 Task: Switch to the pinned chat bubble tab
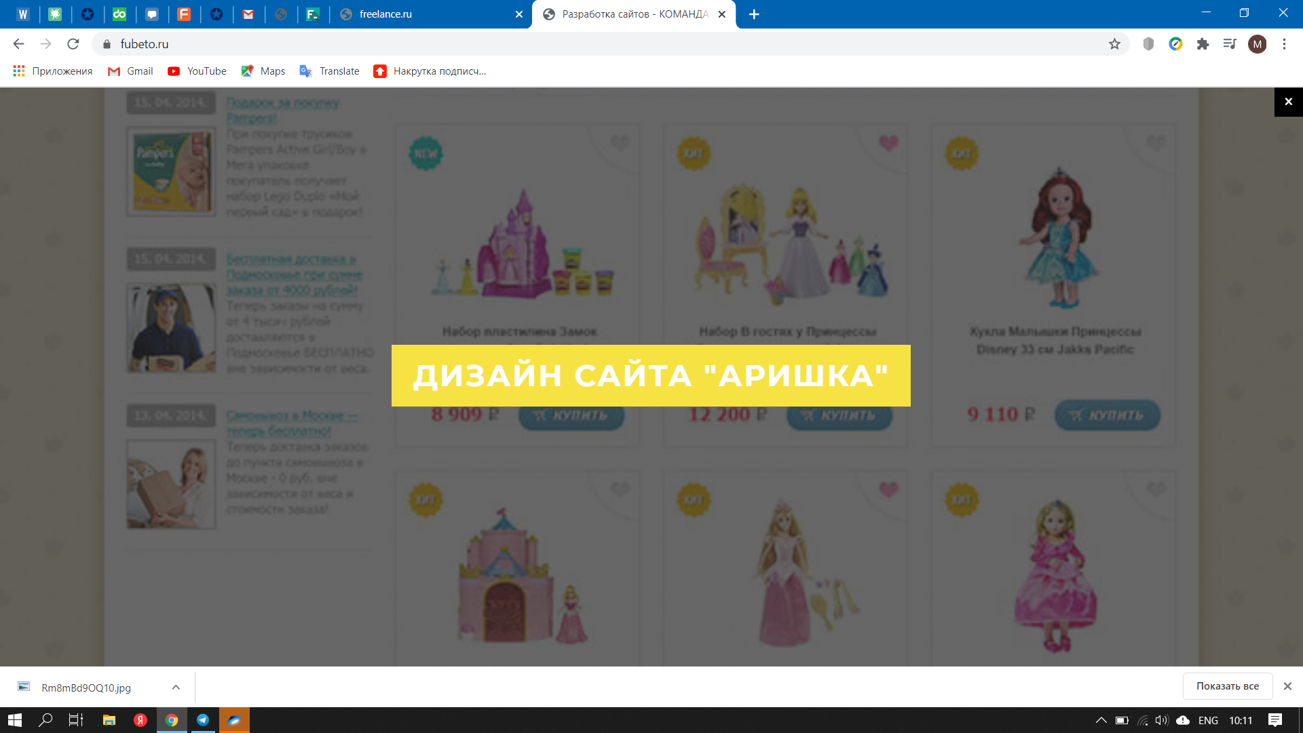click(x=152, y=14)
